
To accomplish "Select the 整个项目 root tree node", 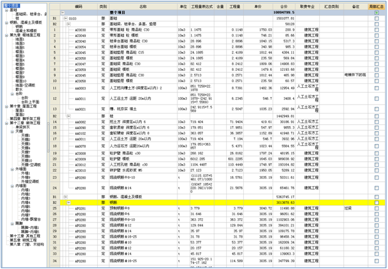I will tap(13, 6).
